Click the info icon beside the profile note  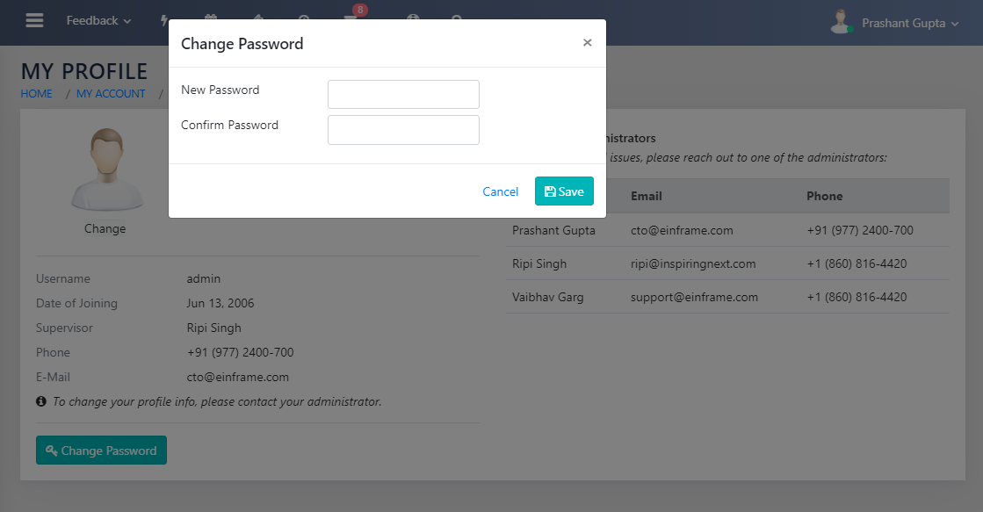(41, 401)
